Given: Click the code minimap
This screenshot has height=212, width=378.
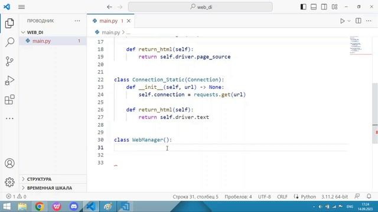Looking at the screenshot, I should [x=361, y=46].
